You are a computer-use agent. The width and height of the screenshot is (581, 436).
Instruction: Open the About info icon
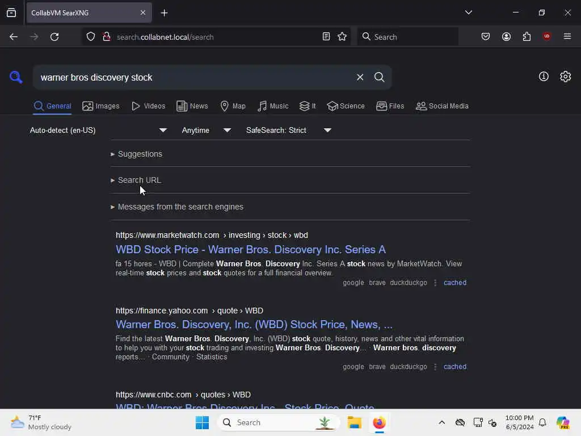(x=544, y=77)
